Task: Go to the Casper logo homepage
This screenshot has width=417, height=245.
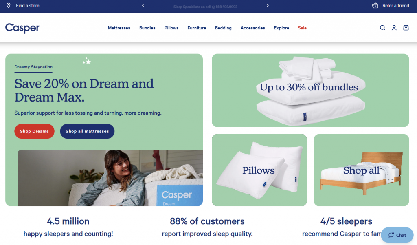Action: point(22,28)
